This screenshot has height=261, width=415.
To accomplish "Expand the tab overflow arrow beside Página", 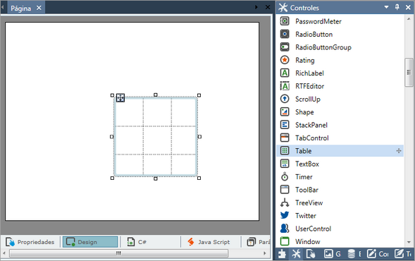I will tap(256, 7).
